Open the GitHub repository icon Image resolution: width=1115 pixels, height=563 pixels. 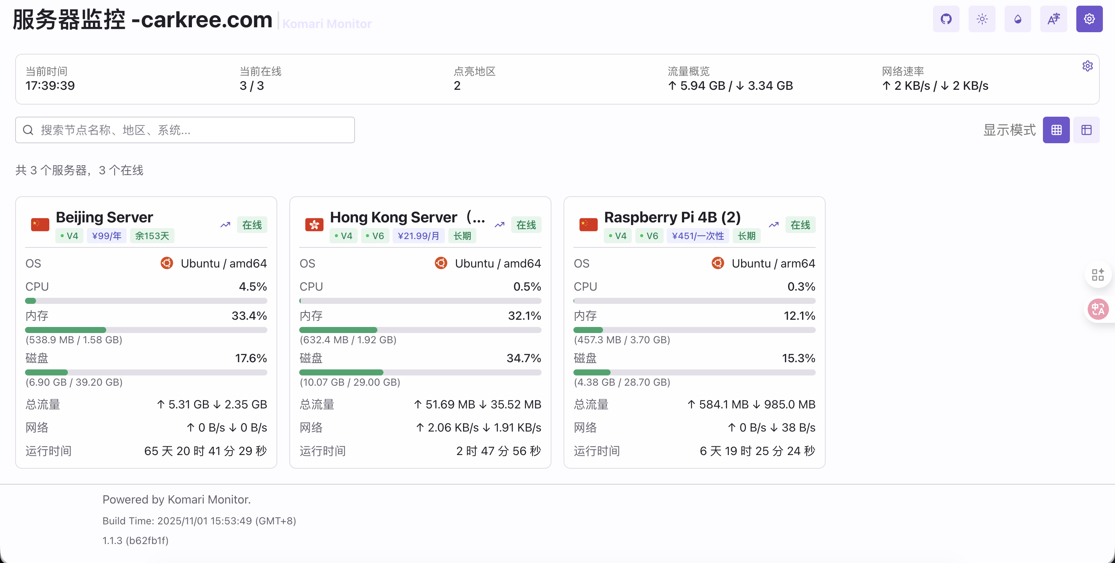point(946,19)
